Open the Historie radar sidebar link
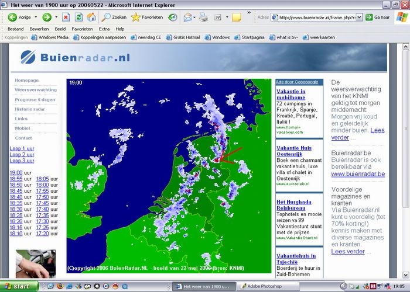This screenshot has width=410, height=292. (30, 109)
